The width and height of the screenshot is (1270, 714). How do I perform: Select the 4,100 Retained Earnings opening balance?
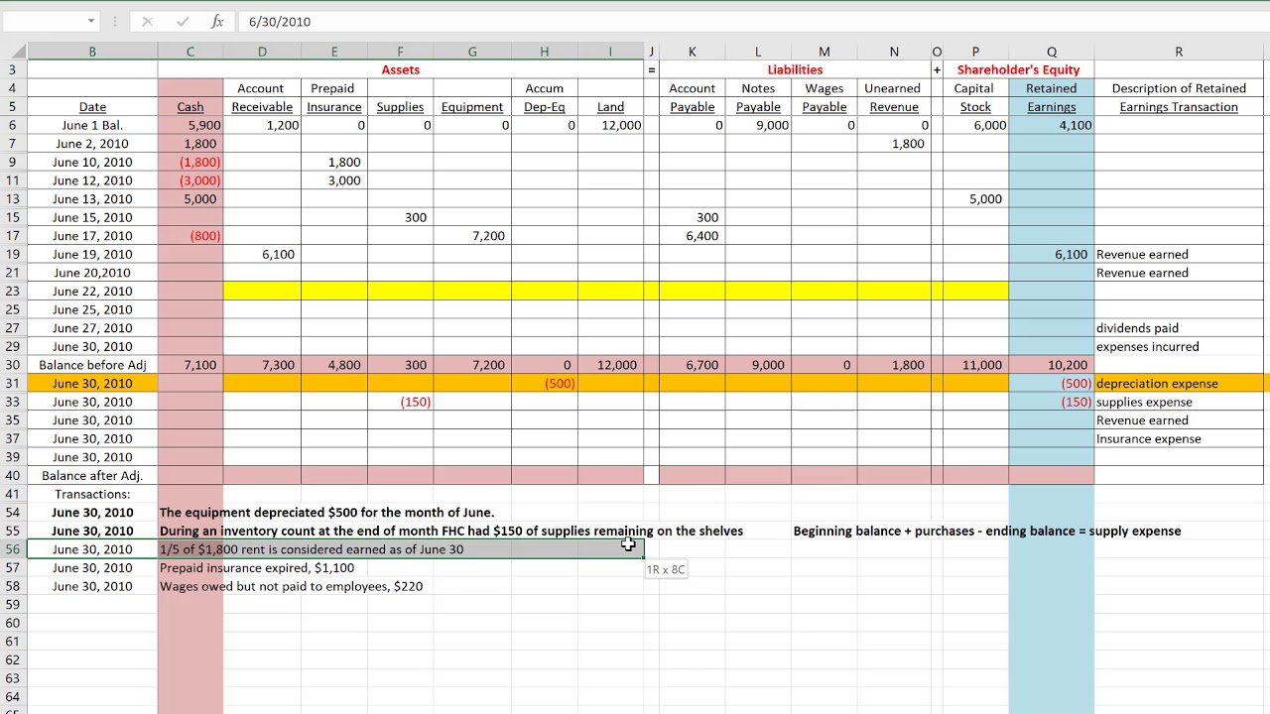click(x=1052, y=125)
